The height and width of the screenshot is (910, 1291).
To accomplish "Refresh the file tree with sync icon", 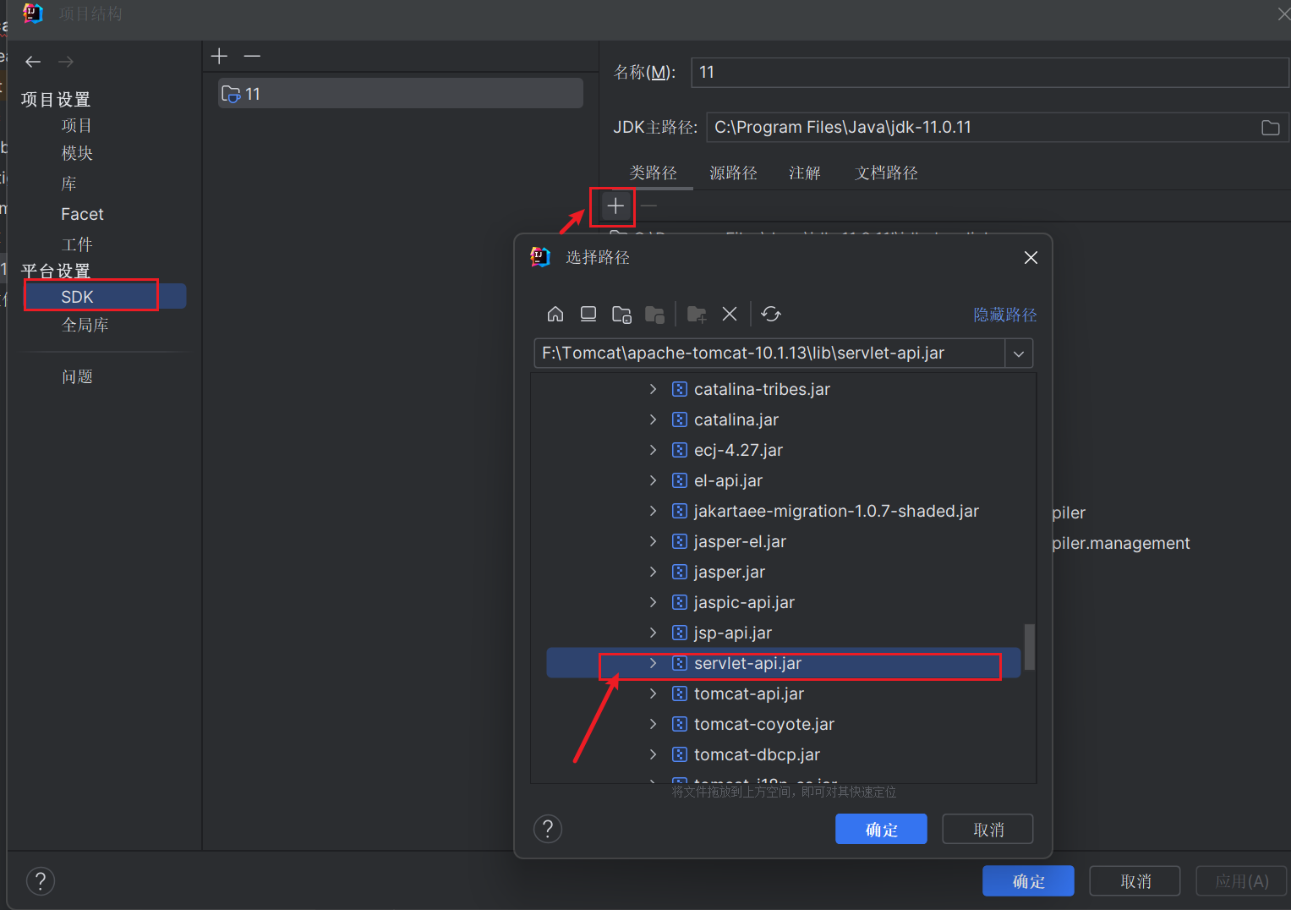I will click(x=771, y=315).
